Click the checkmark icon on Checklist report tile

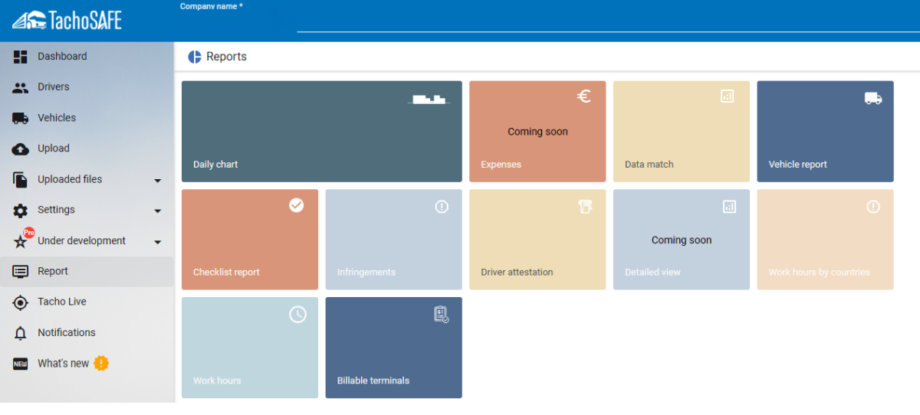[x=297, y=205]
